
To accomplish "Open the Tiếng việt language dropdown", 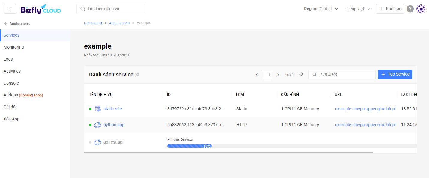I will 358,9.
